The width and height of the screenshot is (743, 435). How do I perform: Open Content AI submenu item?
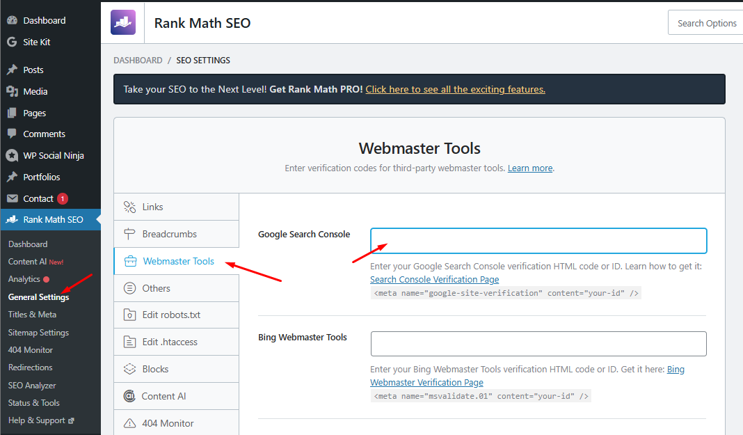click(28, 262)
